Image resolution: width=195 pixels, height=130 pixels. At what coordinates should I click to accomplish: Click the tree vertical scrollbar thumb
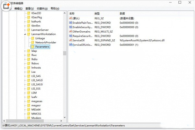[x=65, y=53]
